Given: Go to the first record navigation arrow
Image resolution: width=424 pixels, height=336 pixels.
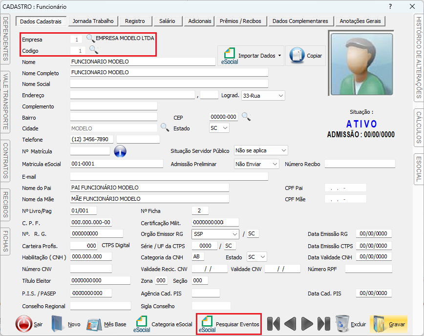Looking at the screenshot, I should 274,324.
